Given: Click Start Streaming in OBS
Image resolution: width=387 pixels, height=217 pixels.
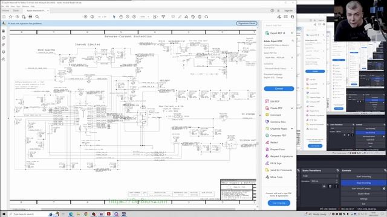Looking at the screenshot, I should pos(363,177).
